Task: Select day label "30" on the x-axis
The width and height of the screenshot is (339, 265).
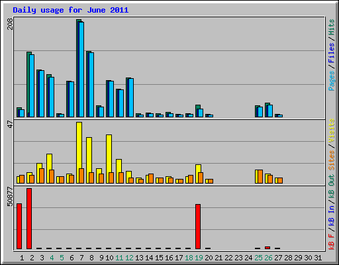Action: (308, 258)
